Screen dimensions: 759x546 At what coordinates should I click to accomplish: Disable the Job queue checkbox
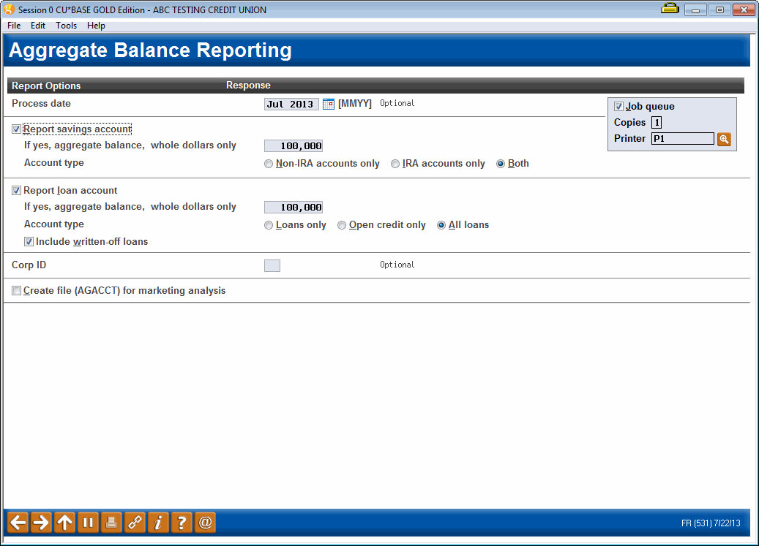coord(618,106)
